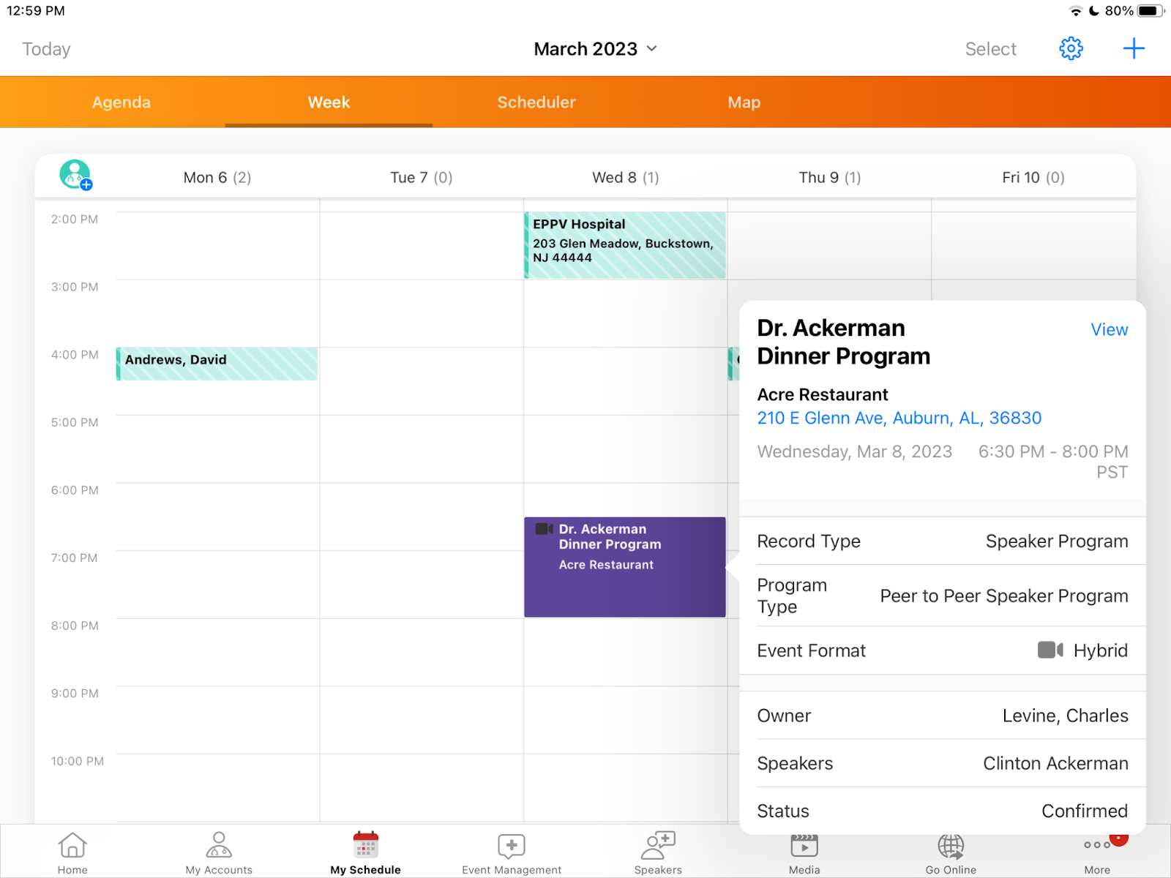
Task: Tap the add account avatar icon
Action: (75, 175)
